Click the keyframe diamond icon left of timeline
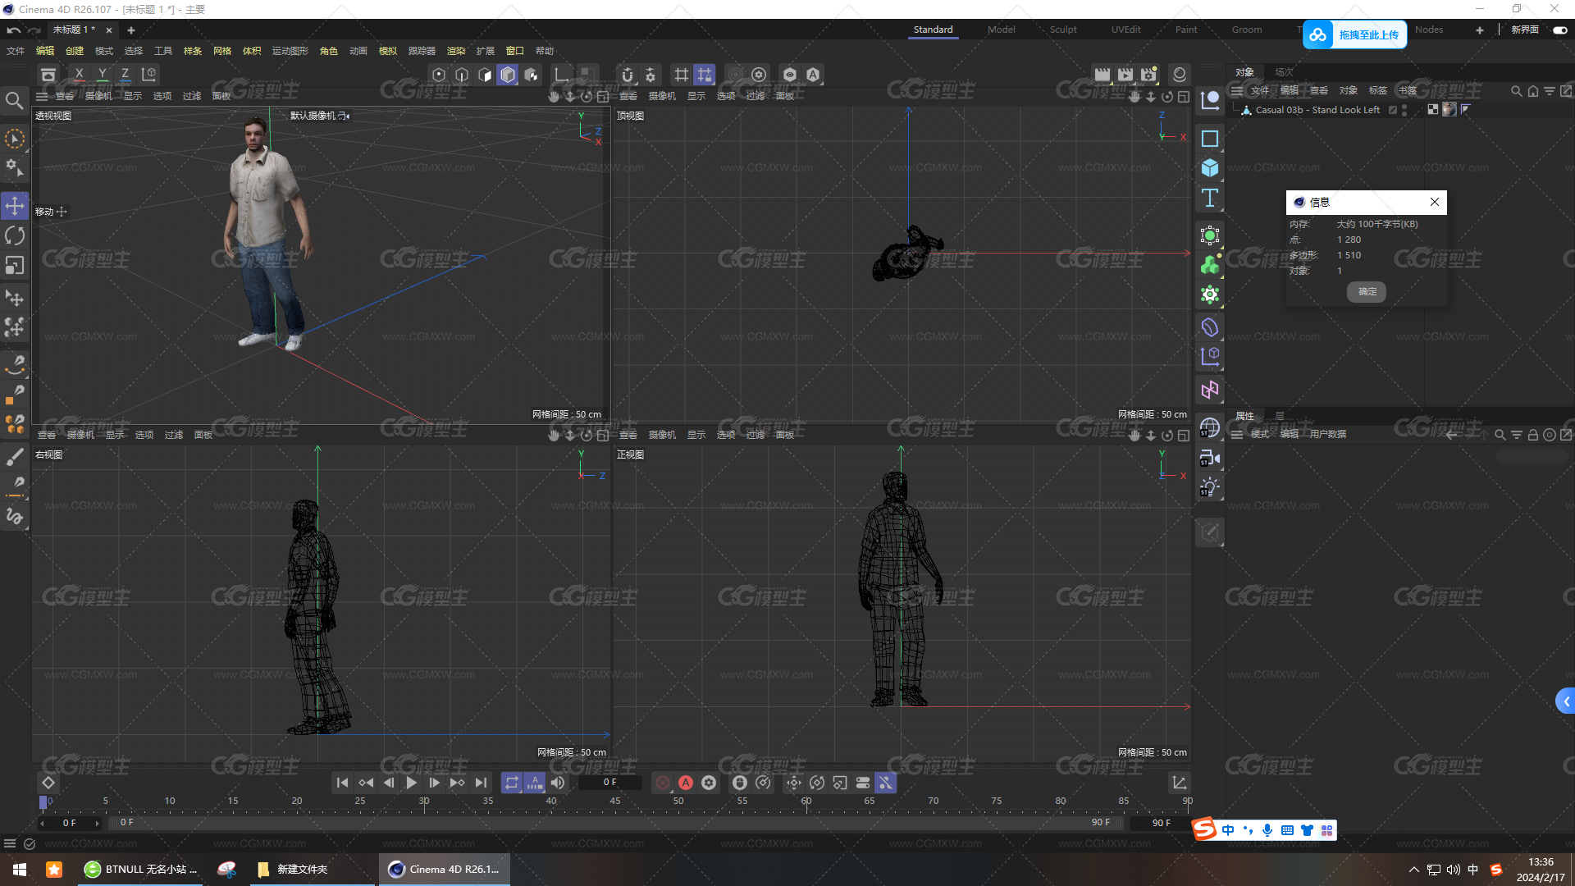Image resolution: width=1575 pixels, height=886 pixels. coord(48,783)
